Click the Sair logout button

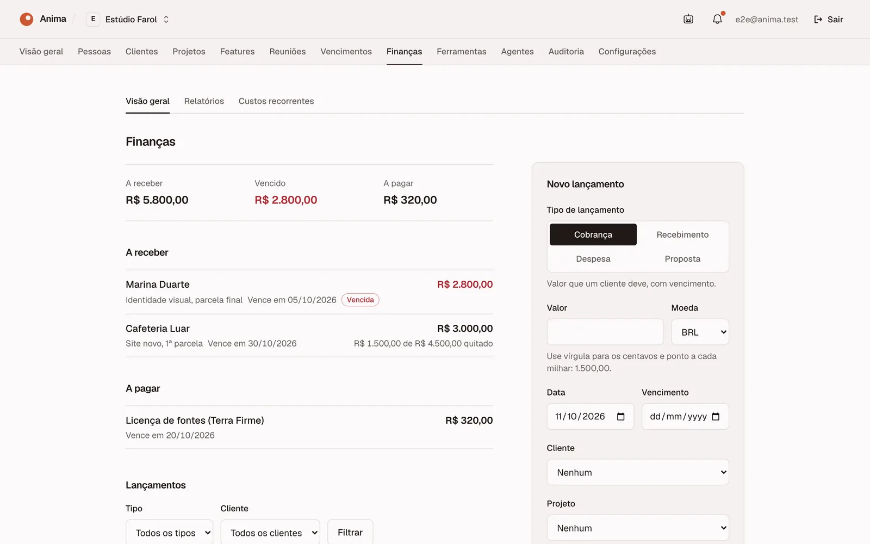[828, 19]
